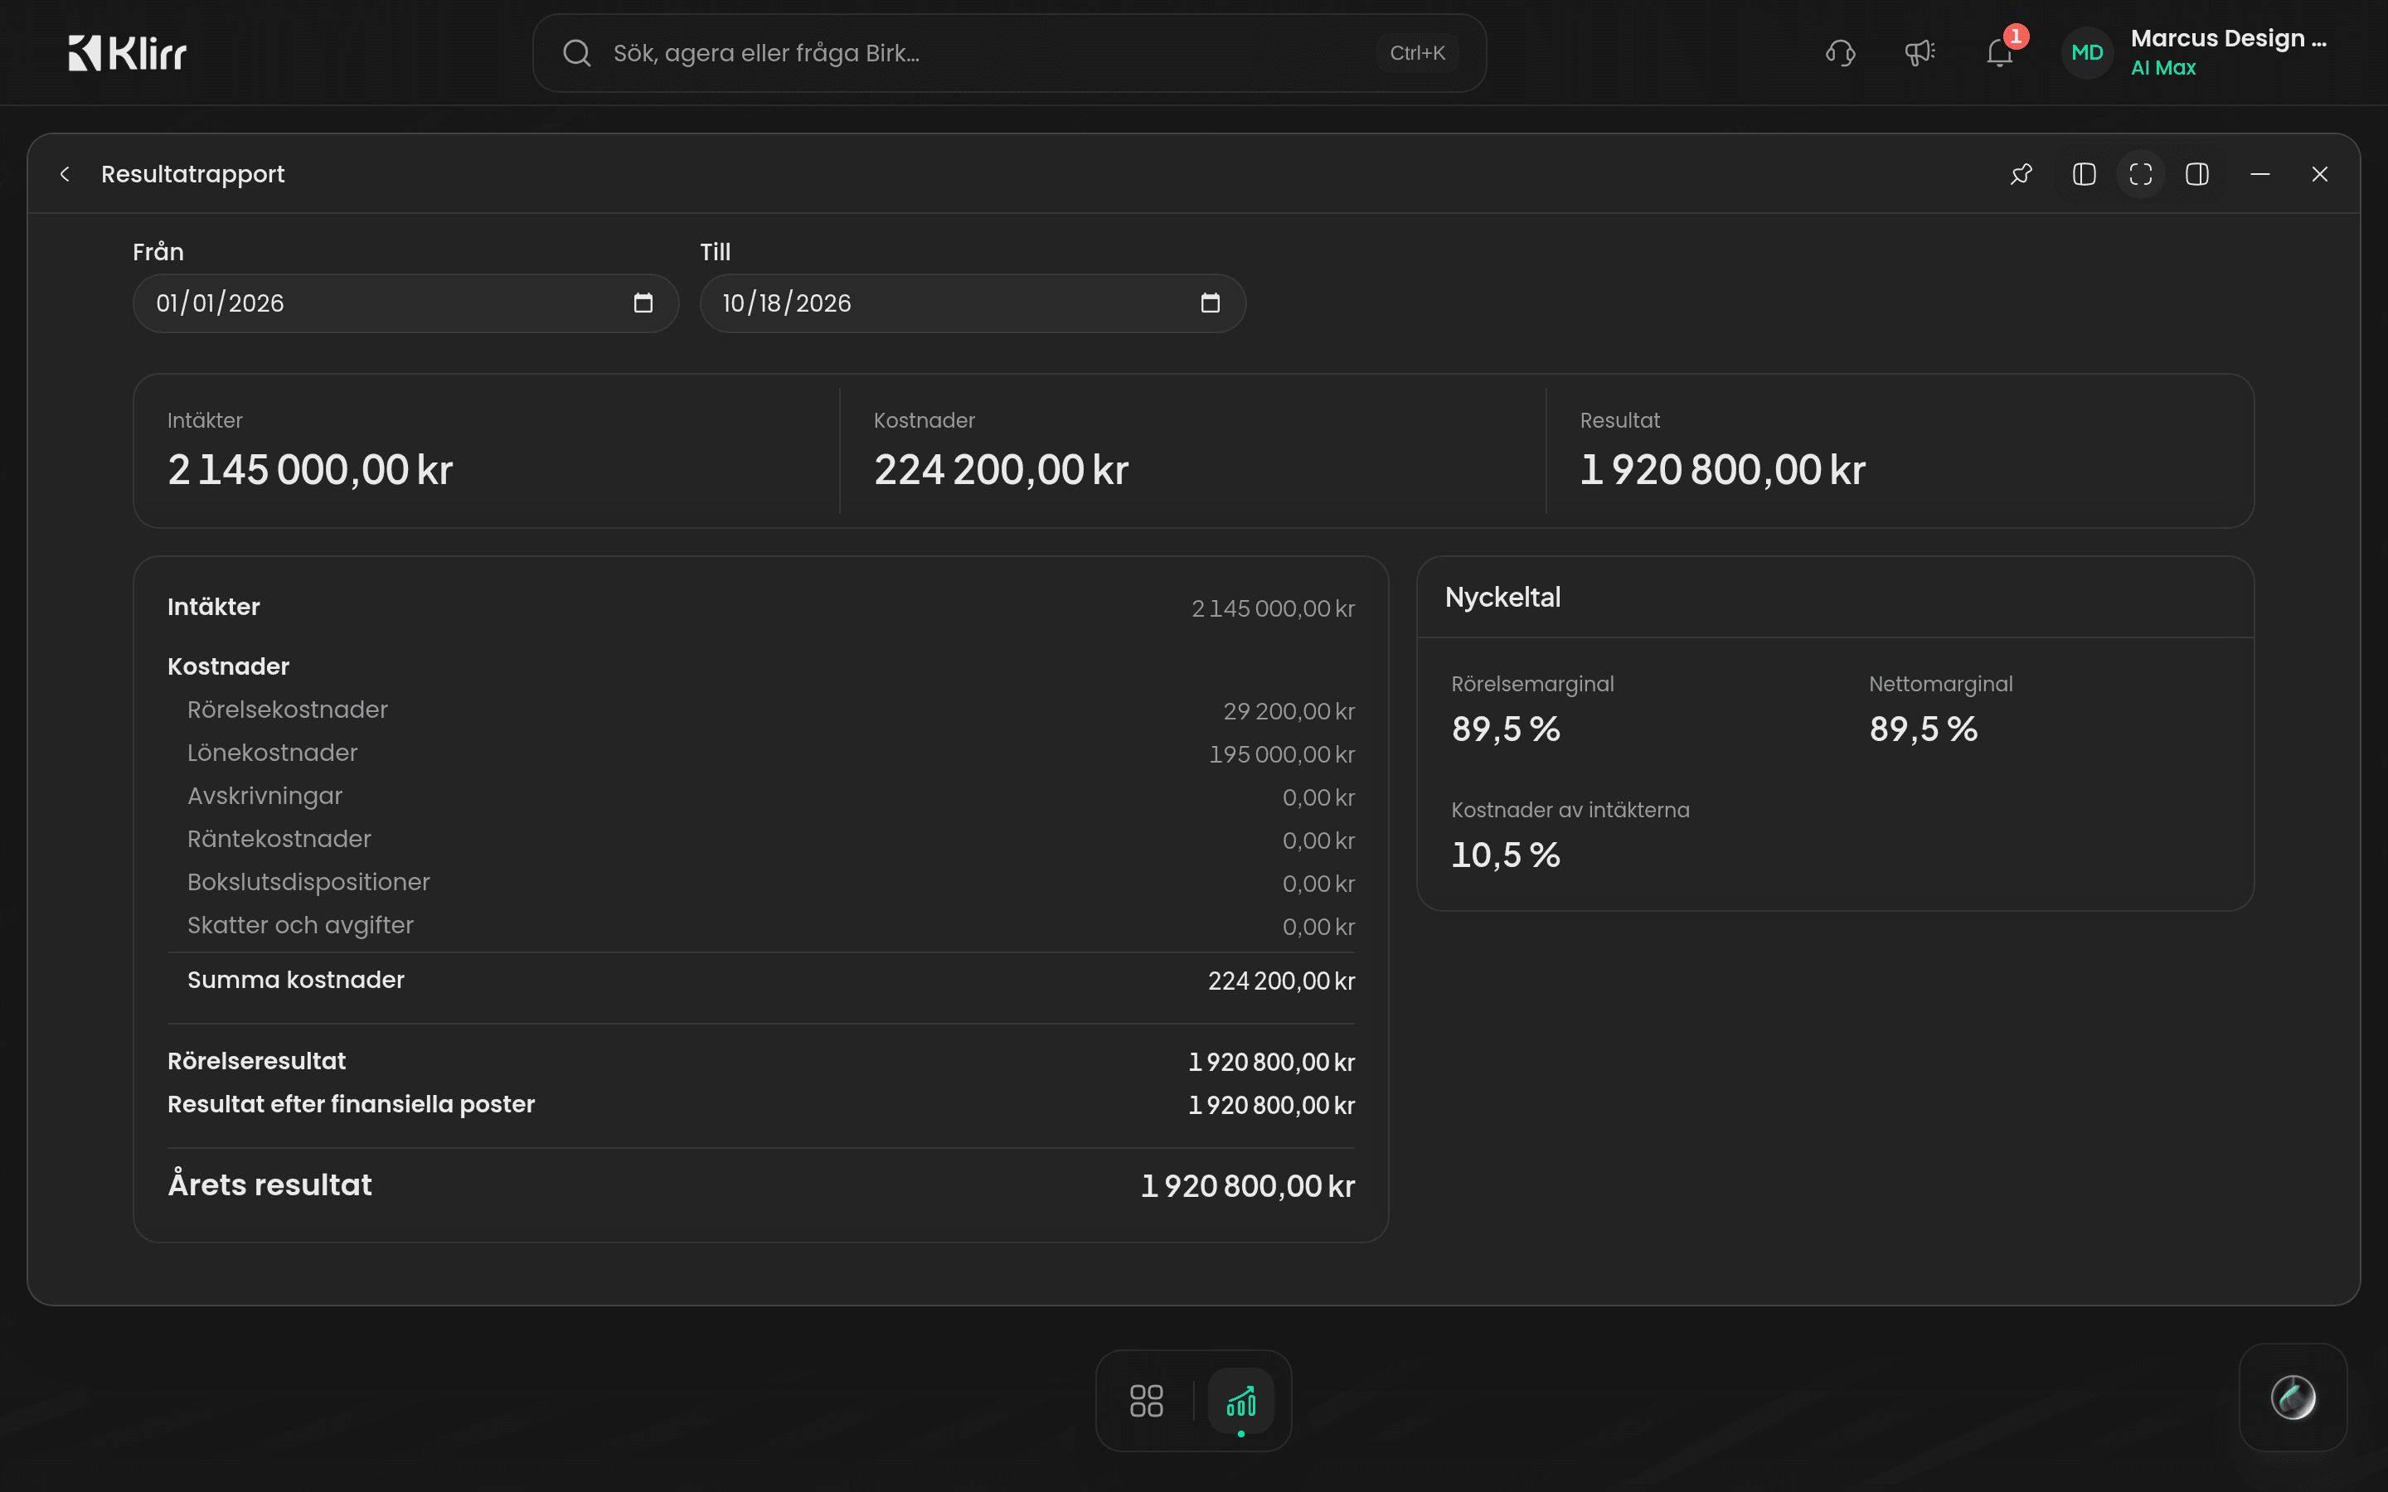Click the search magnifier icon
The height and width of the screenshot is (1492, 2388).
[x=577, y=53]
